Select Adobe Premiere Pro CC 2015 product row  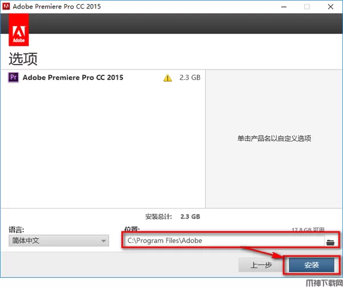point(103,78)
